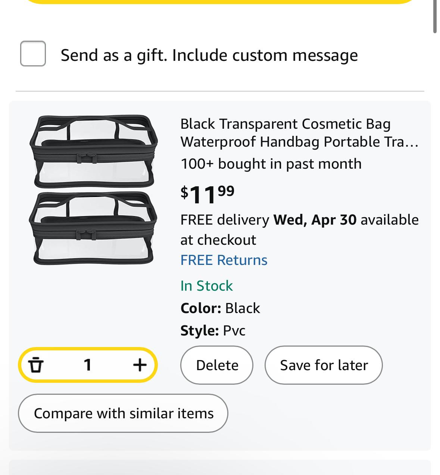Click the Color: Black attribute
440x475 pixels.
220,308
